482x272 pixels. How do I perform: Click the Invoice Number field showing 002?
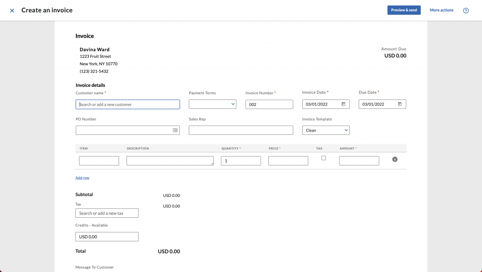tap(269, 104)
